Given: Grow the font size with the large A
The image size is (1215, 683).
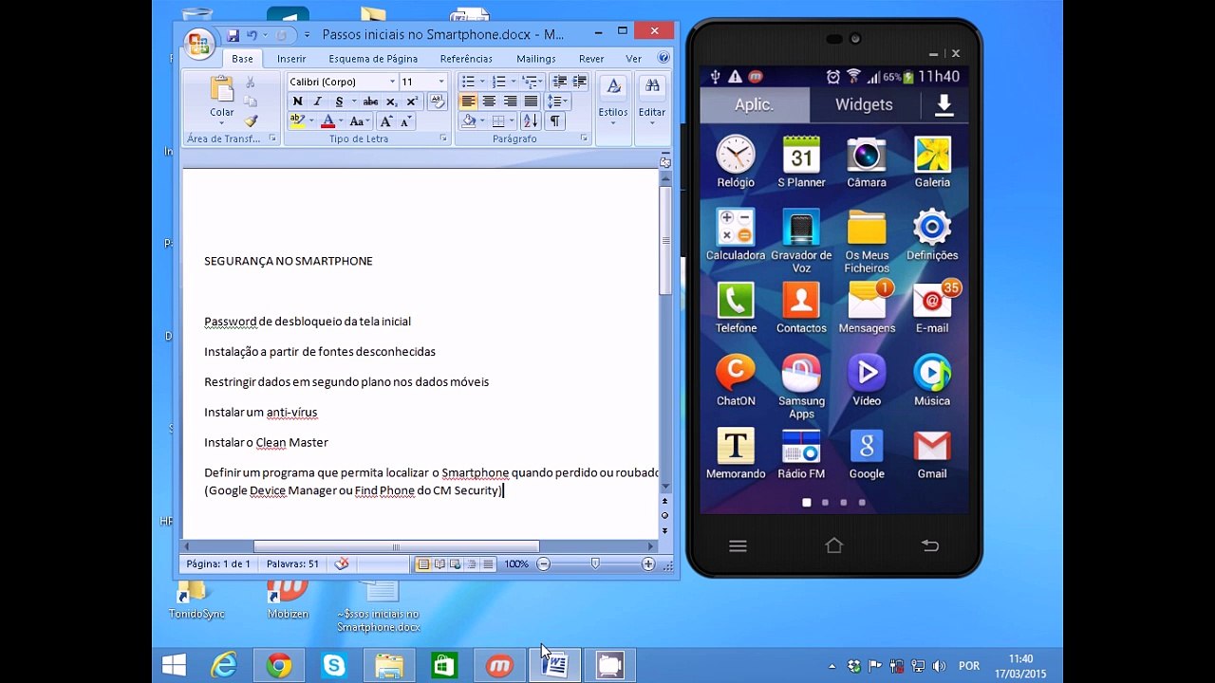Looking at the screenshot, I should 385,121.
